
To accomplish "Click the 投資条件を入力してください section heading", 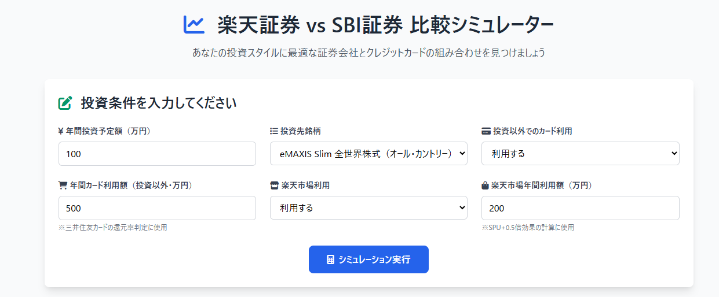I will tap(159, 103).
